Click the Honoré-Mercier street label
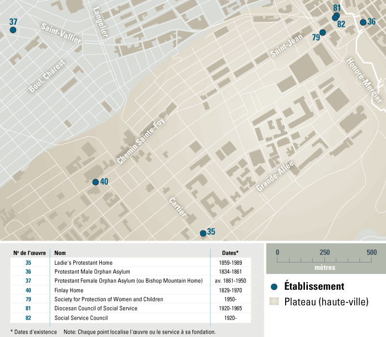This screenshot has width=386, height=337. coord(364,81)
